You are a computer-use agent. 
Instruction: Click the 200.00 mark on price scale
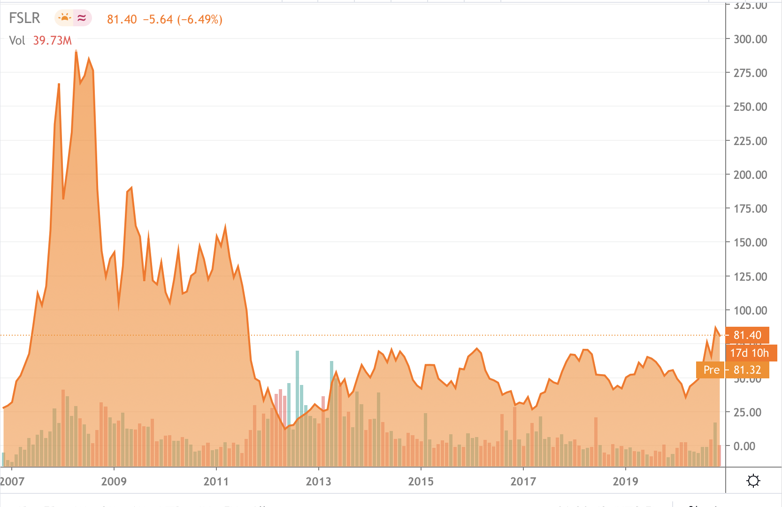pos(750,175)
